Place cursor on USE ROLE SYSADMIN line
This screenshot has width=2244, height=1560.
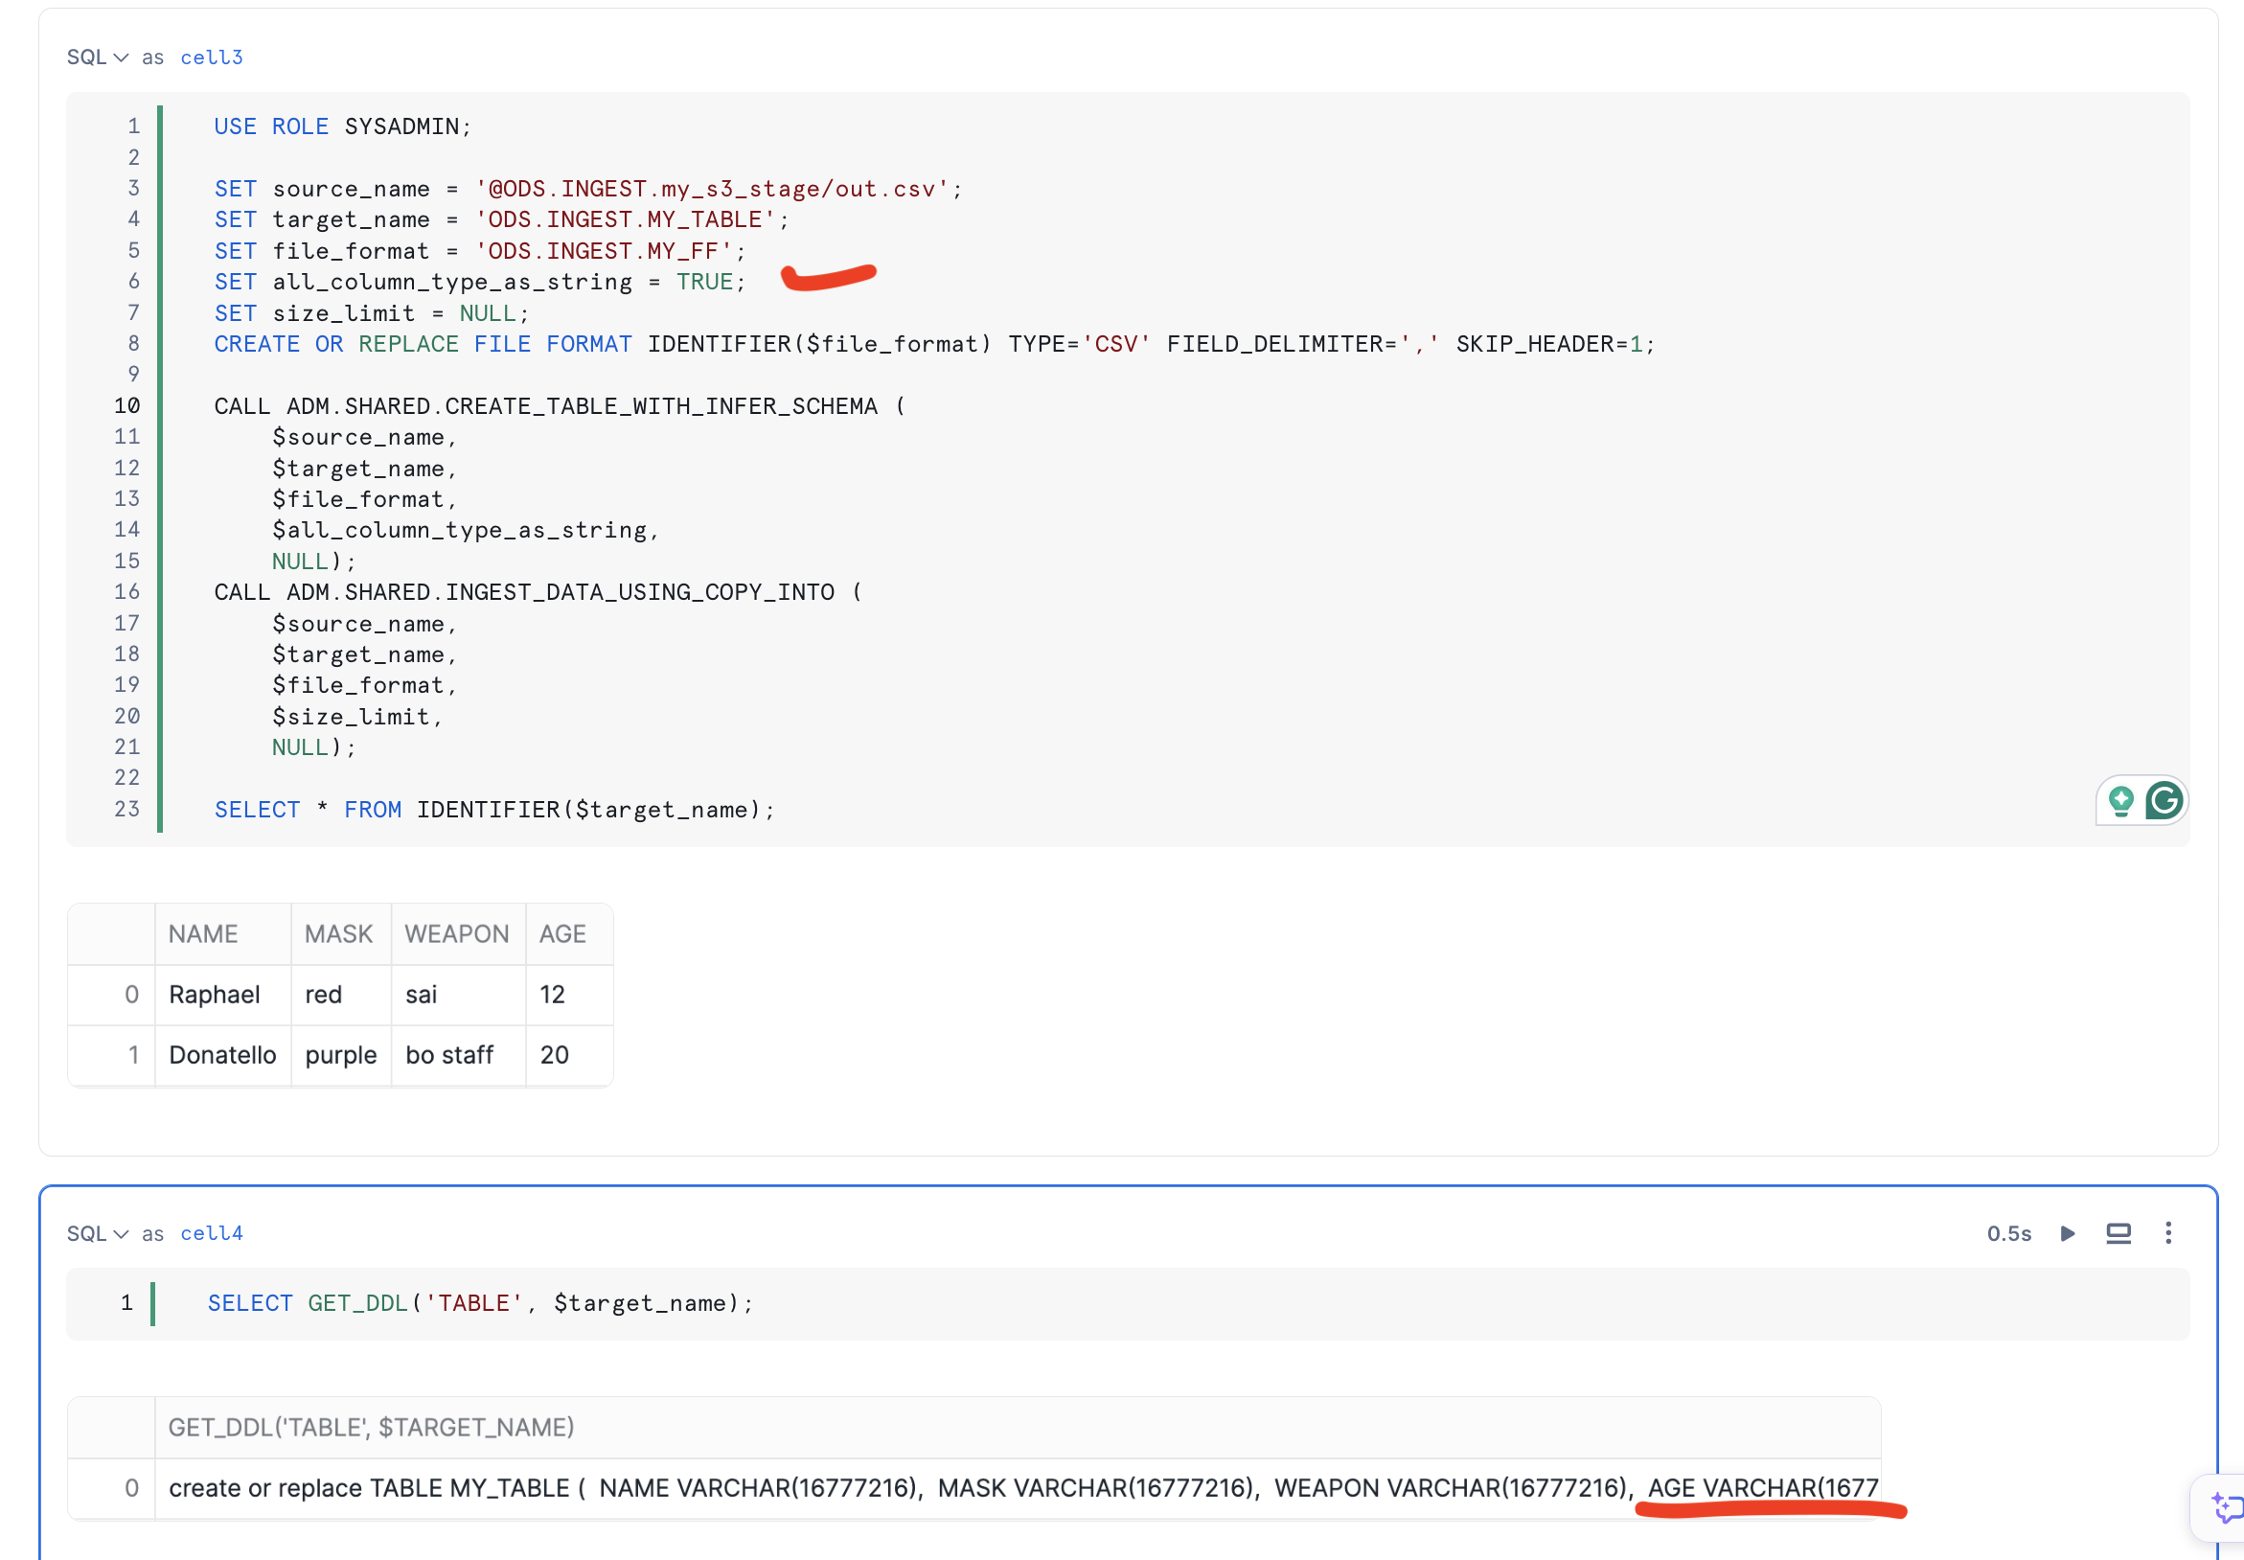(x=343, y=127)
